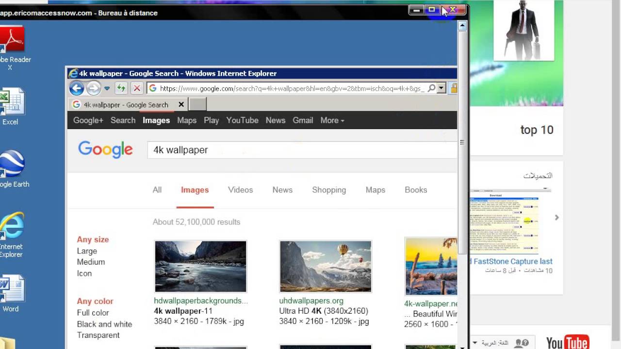Click the Internet Explorer forward arrow button
This screenshot has width=621, height=349.
(x=94, y=88)
